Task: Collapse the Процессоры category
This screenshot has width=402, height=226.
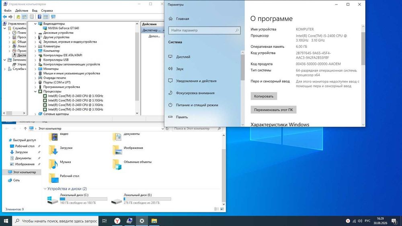Action: pos(35,92)
